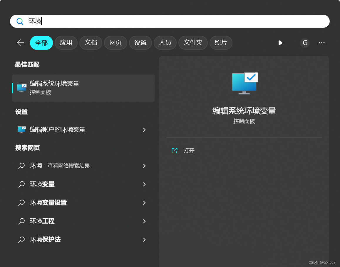
Task: Click search icon beside 环境变量设置
Action: [x=21, y=203]
